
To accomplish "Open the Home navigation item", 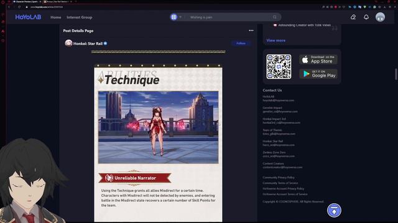I will pyautogui.click(x=55, y=17).
